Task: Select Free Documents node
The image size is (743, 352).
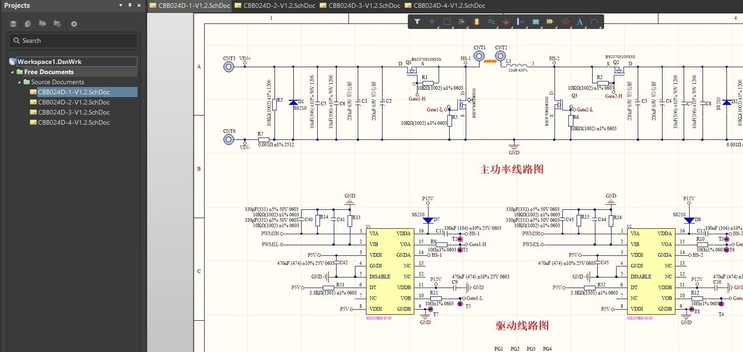Action: click(x=49, y=72)
